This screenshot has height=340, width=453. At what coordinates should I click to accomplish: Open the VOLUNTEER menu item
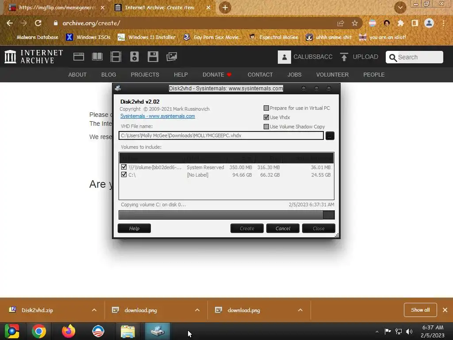click(332, 74)
